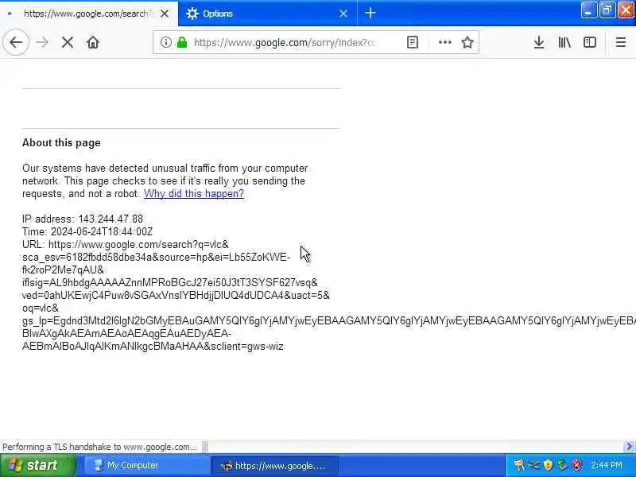Viewport: 636px width, 477px height.
Task: Close the Google search tab
Action: pyautogui.click(x=165, y=14)
